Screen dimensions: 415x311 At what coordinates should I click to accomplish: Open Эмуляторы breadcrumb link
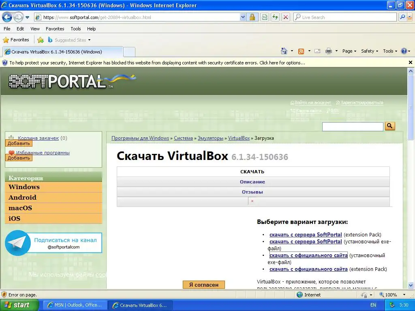tap(210, 138)
